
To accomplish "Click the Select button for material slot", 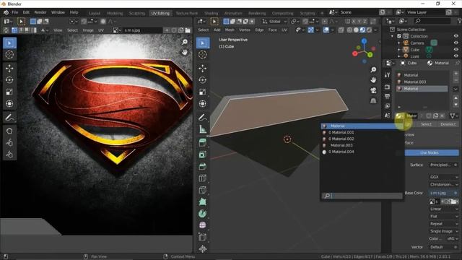I will [x=426, y=124].
